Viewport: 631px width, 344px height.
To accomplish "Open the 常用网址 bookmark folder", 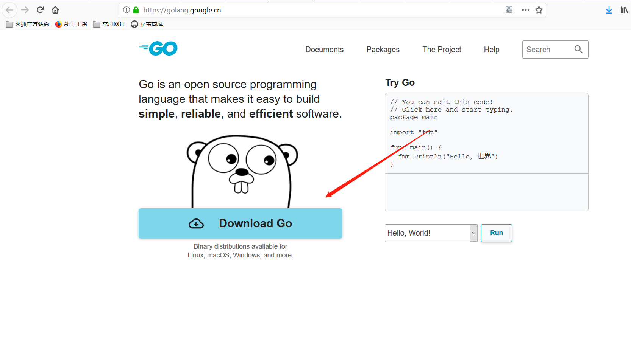I will click(109, 24).
